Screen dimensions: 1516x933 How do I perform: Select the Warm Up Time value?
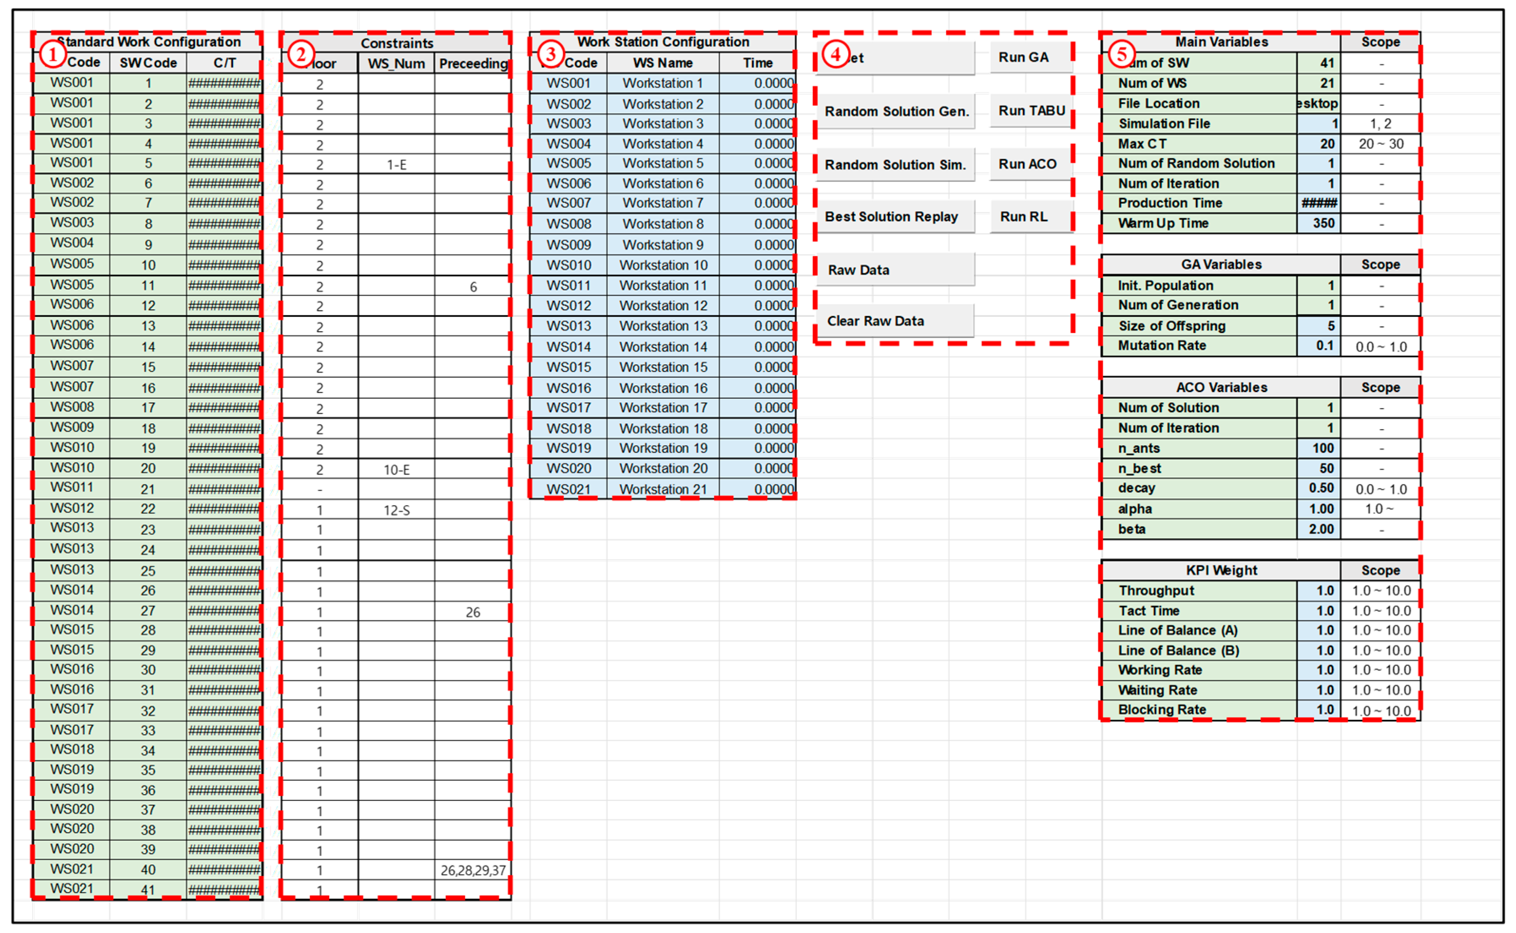click(x=1319, y=223)
